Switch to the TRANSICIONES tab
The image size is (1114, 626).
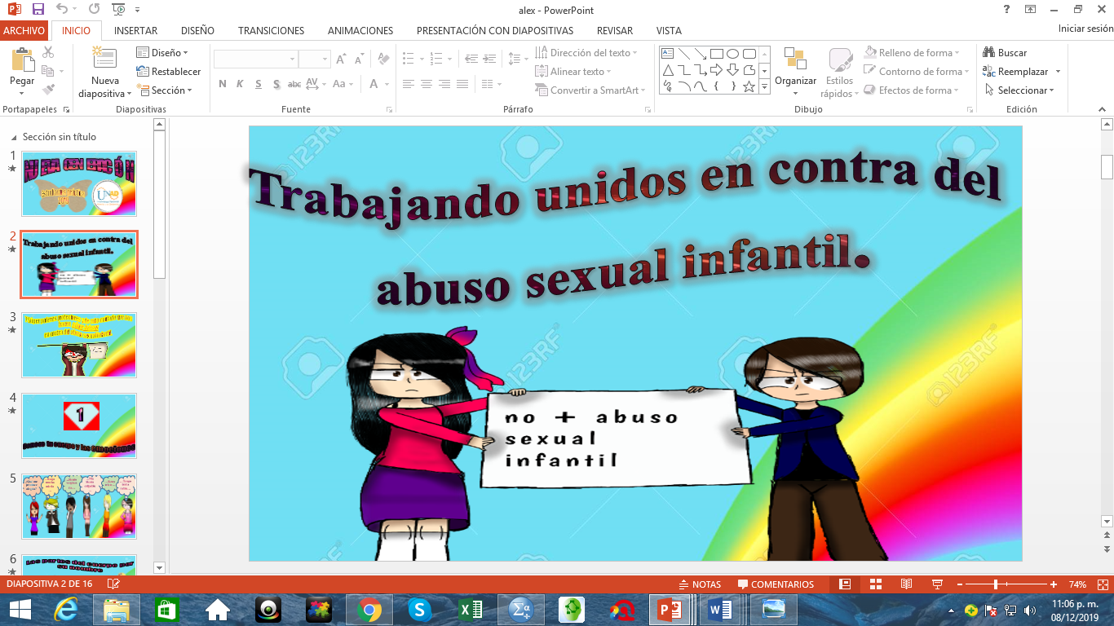coord(271,30)
